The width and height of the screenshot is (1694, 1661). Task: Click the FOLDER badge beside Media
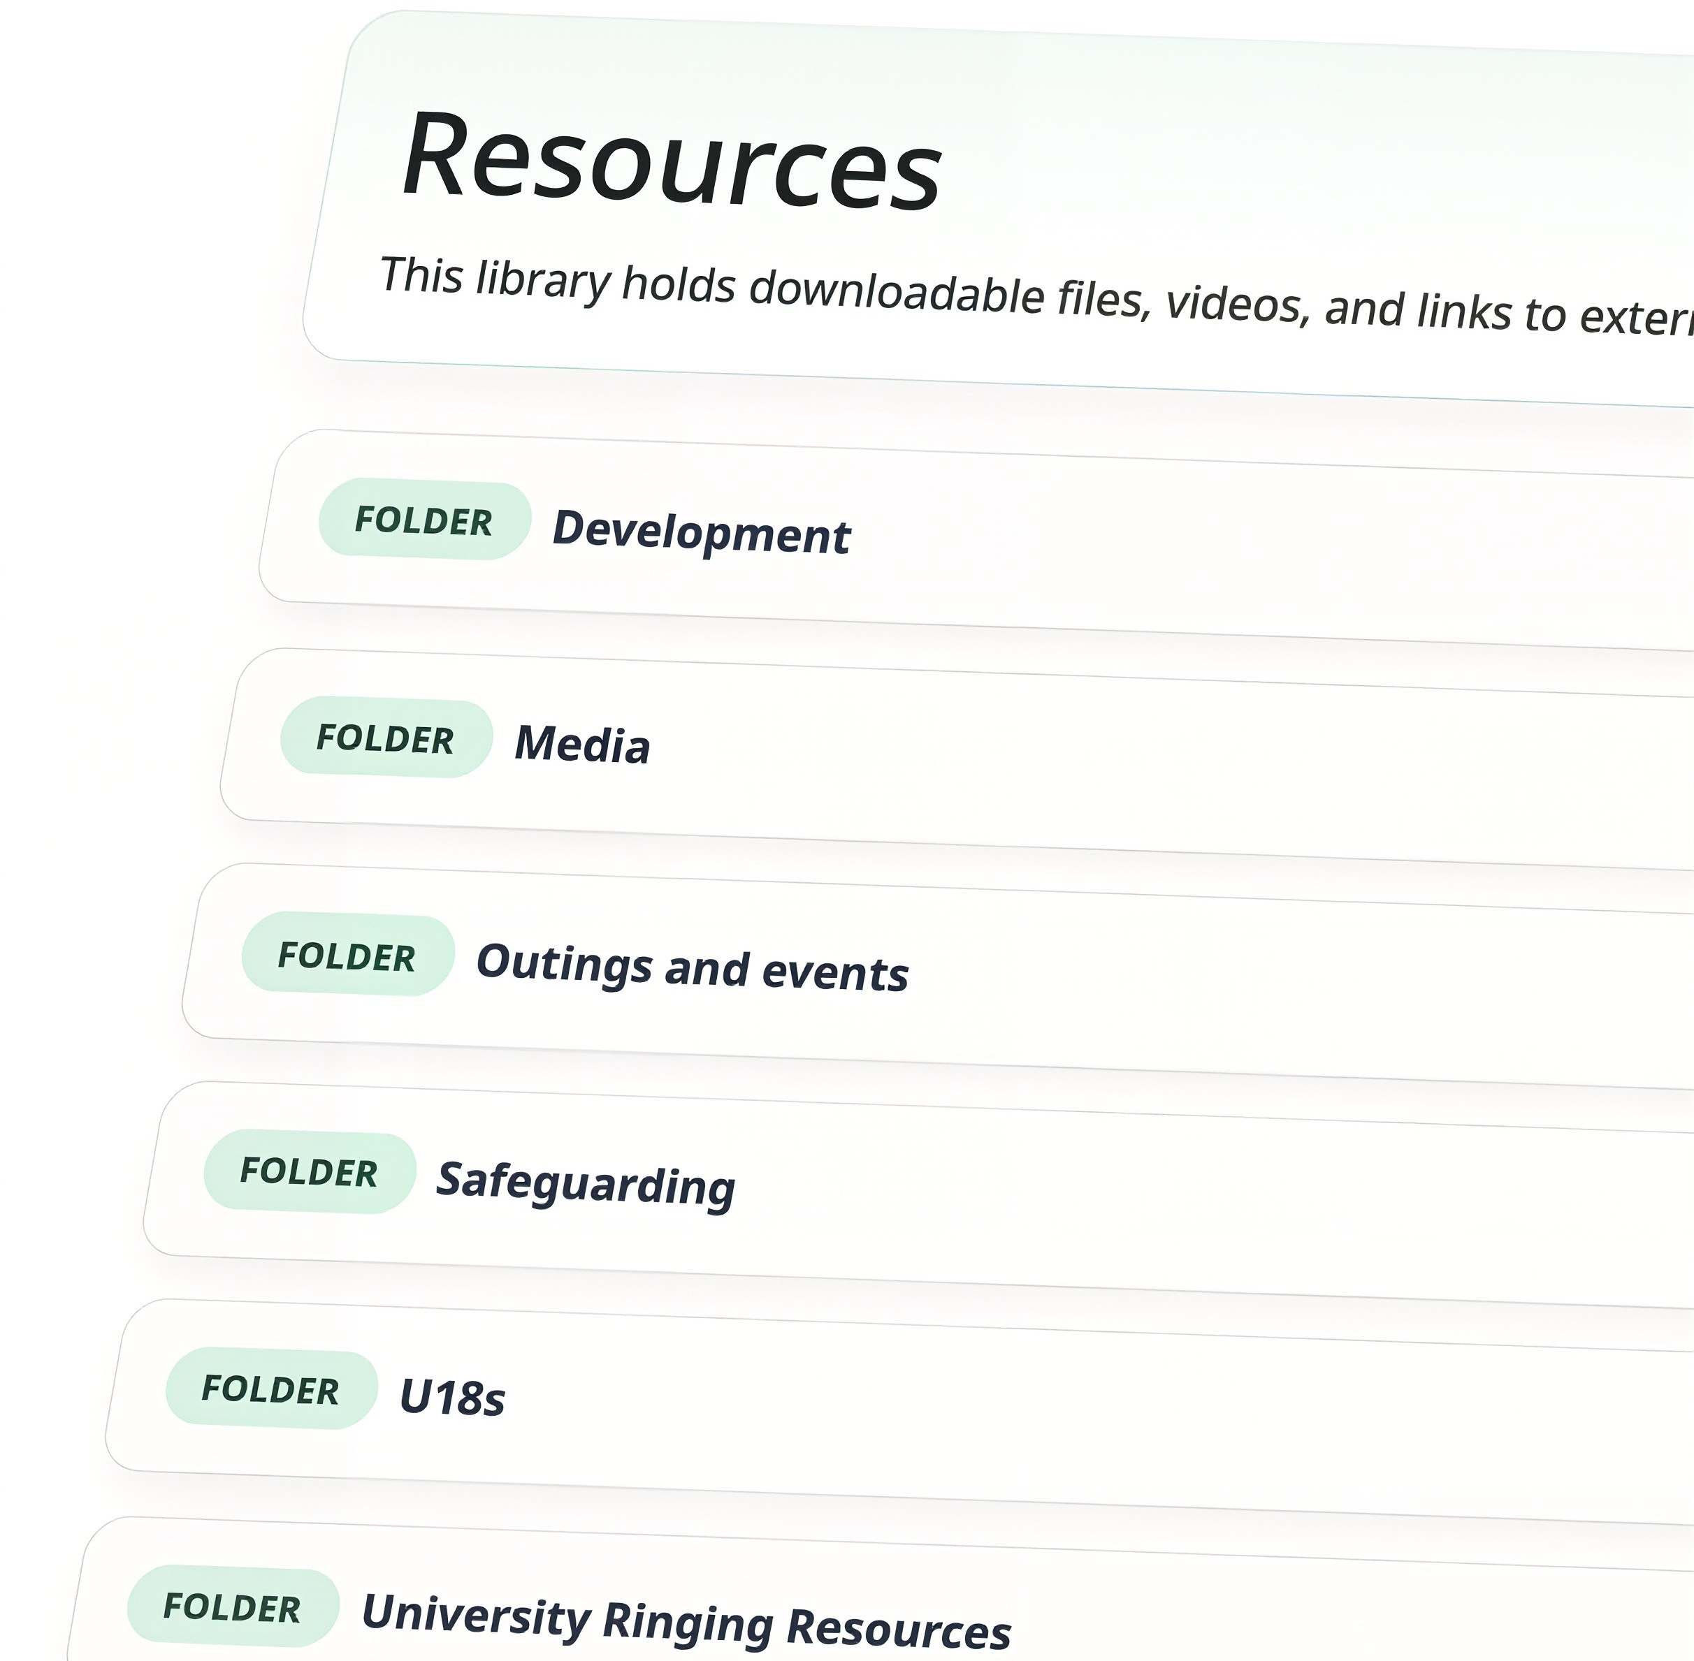coord(386,738)
